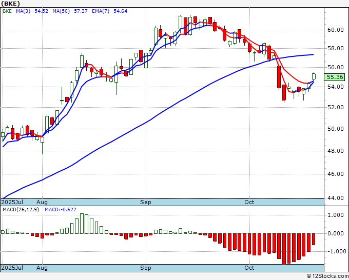Select the MA(3) indicator label
Screen dimensions: 349x280
(x=23, y=11)
